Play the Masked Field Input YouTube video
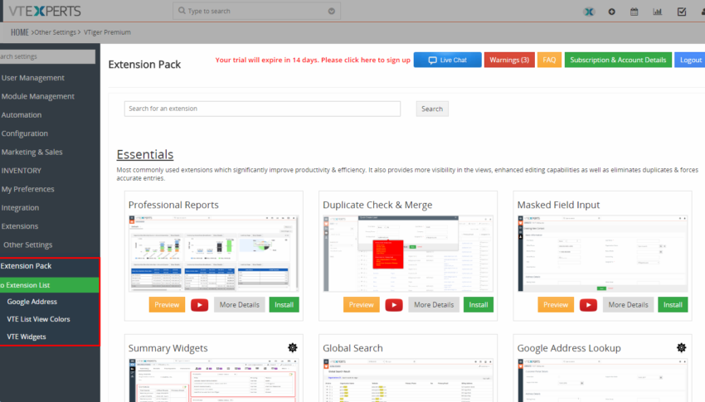Image resolution: width=705 pixels, height=402 pixels. [588, 305]
